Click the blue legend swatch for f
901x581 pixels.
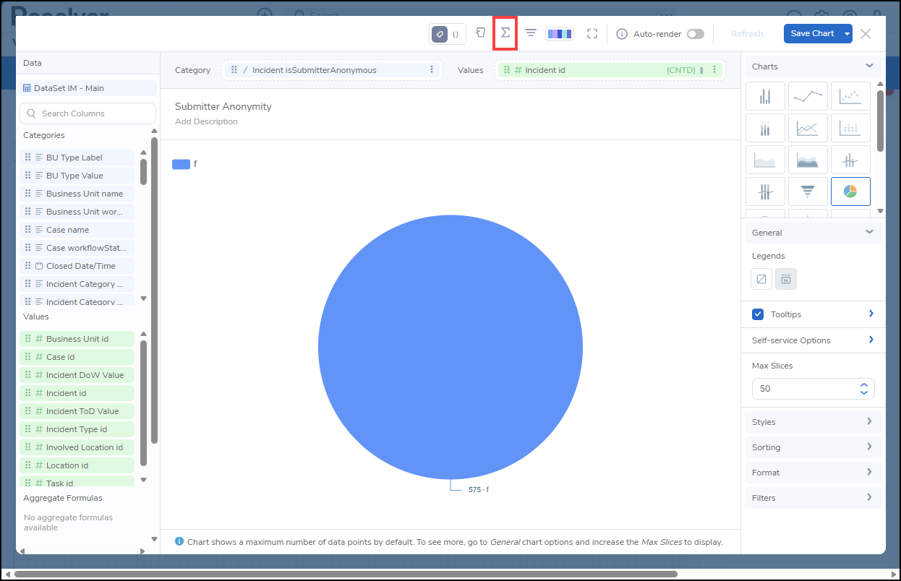181,164
